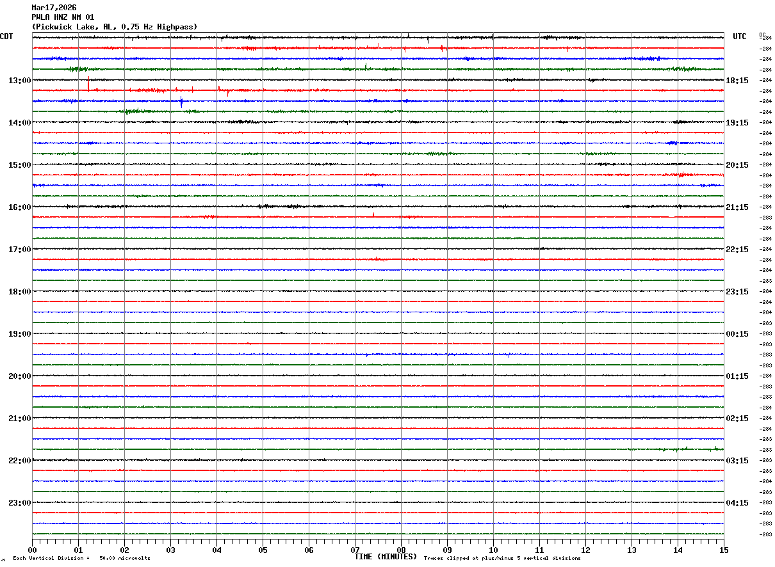Click the 21:15 UTC time label
Image resolution: width=775 pixels, height=567 pixels.
737,207
